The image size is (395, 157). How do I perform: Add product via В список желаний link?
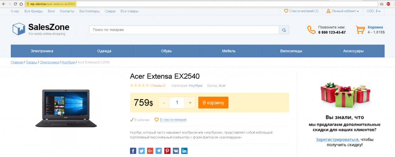click(x=173, y=120)
